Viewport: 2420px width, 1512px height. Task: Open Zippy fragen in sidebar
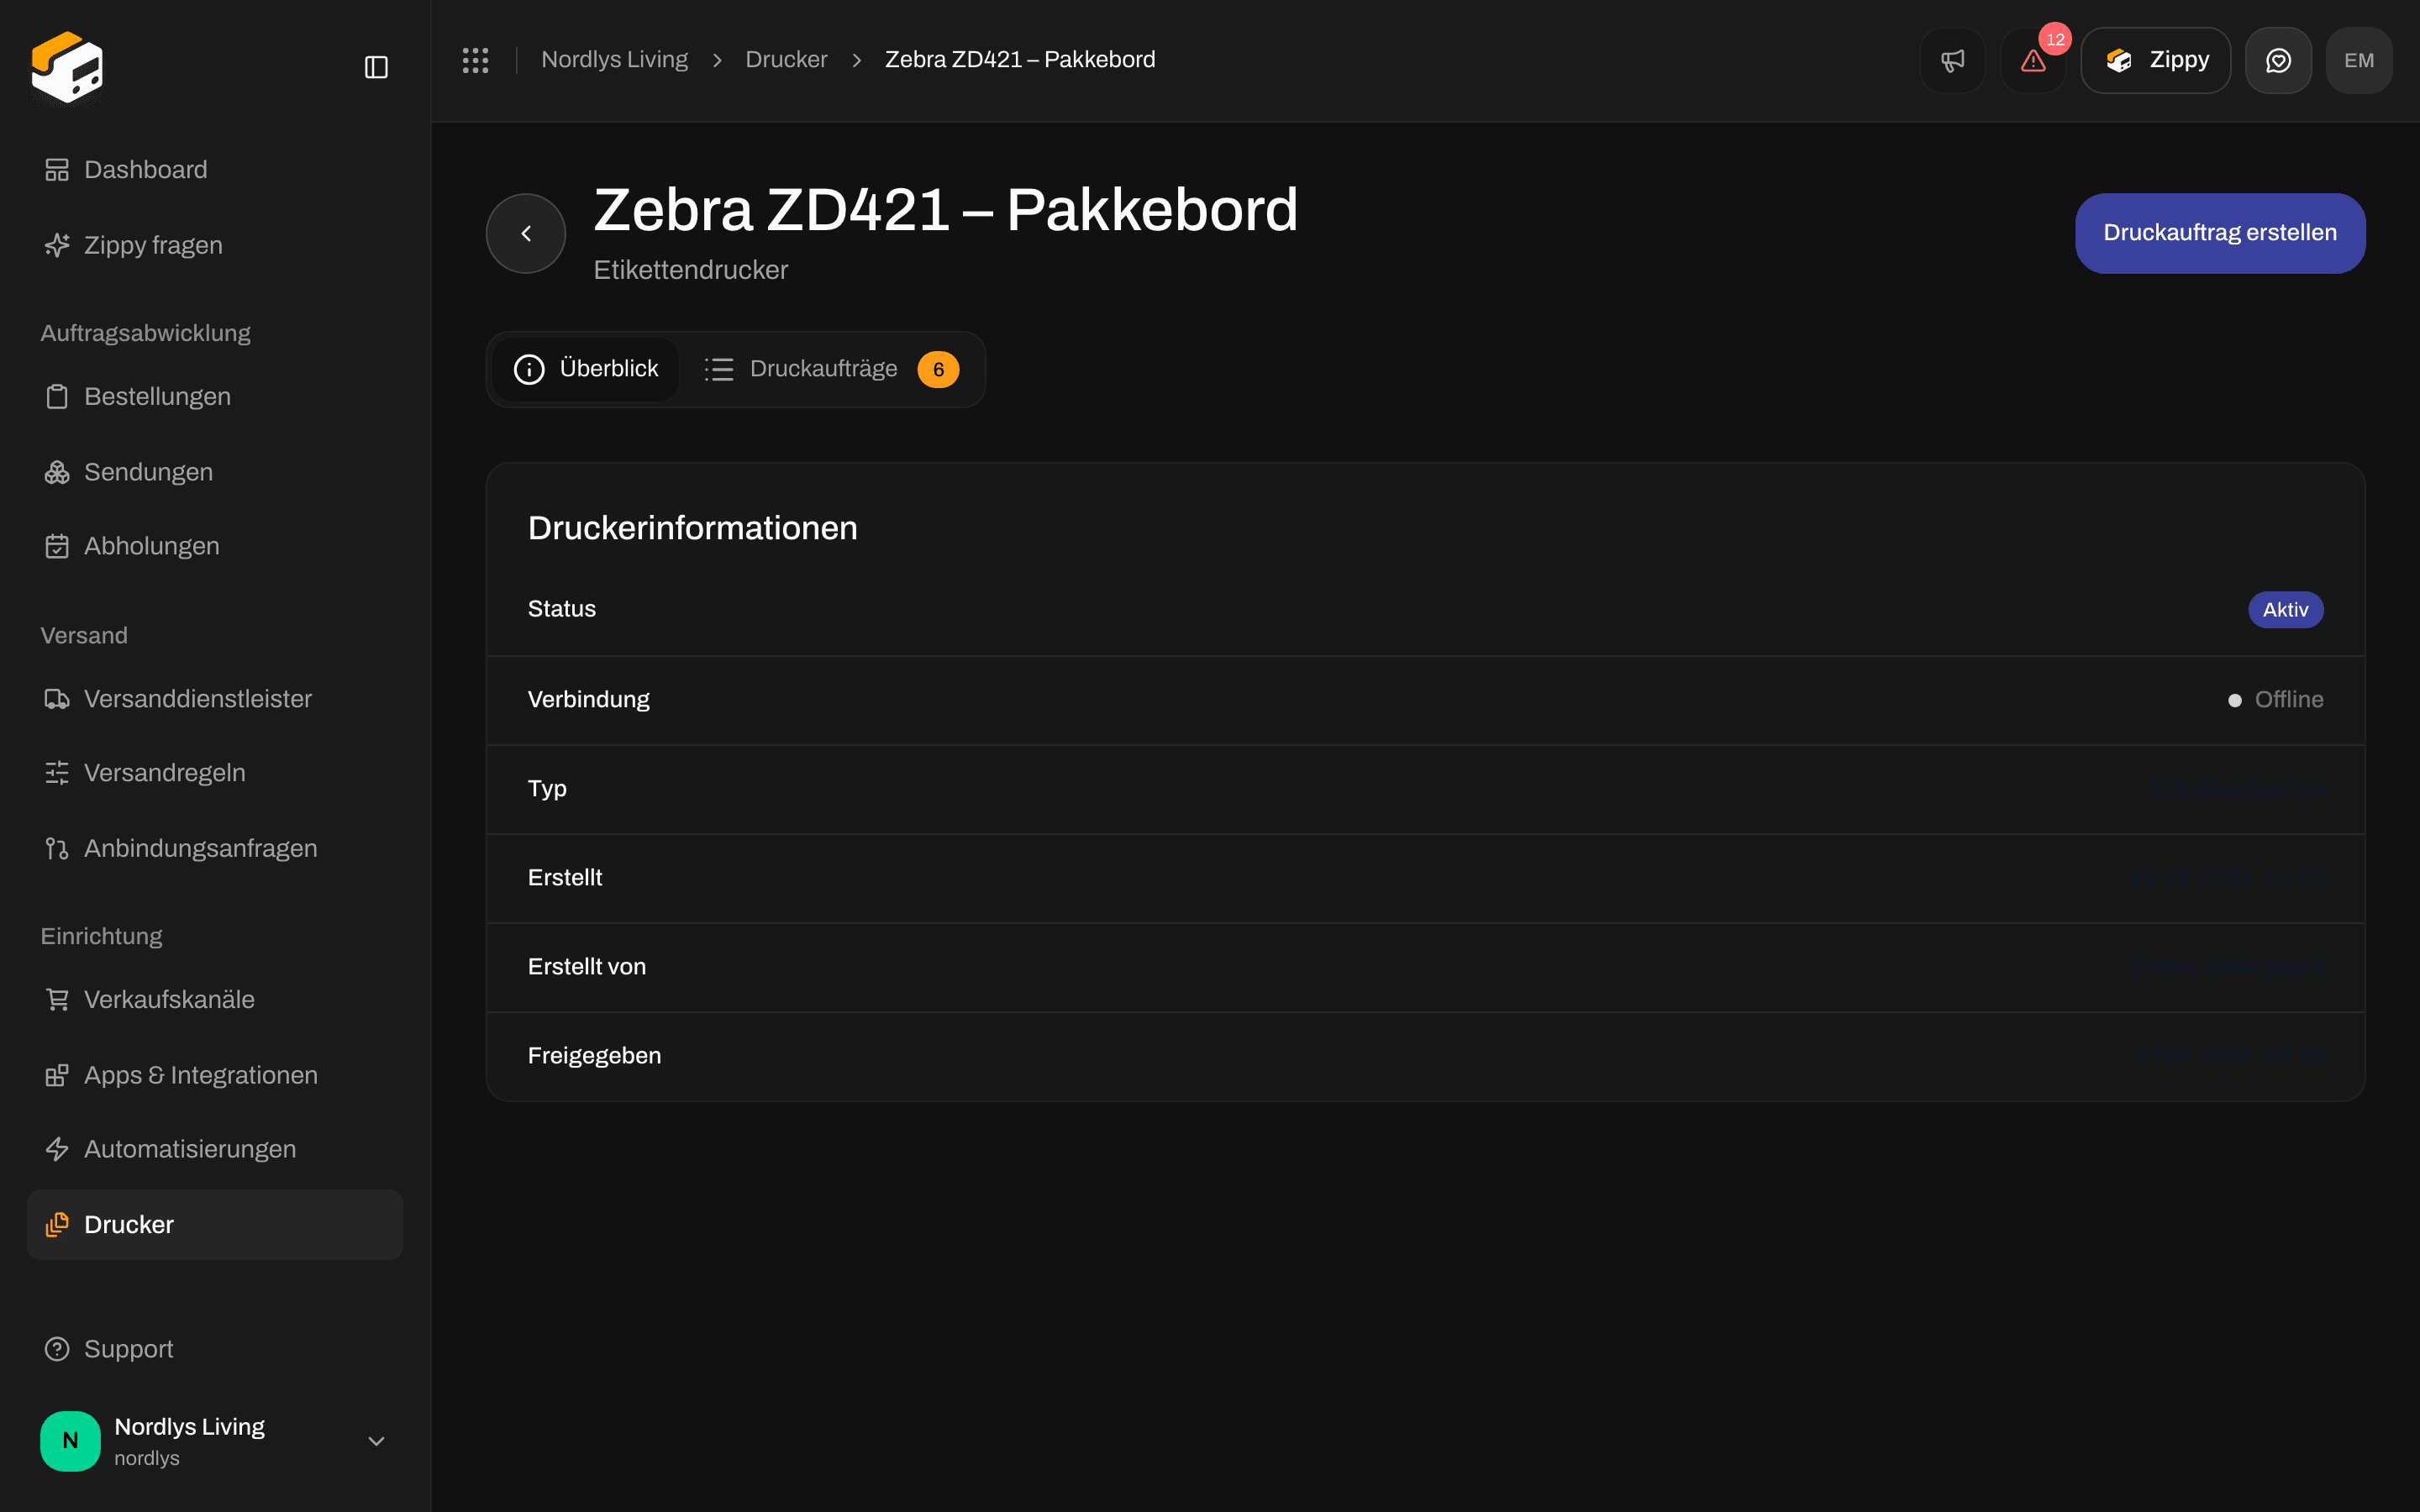(x=215, y=245)
